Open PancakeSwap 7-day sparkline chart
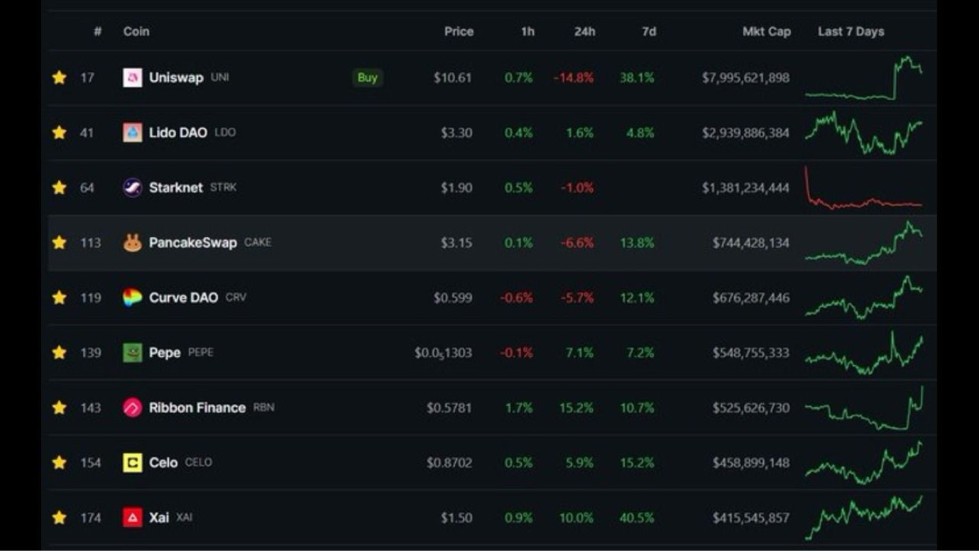 pos(864,243)
